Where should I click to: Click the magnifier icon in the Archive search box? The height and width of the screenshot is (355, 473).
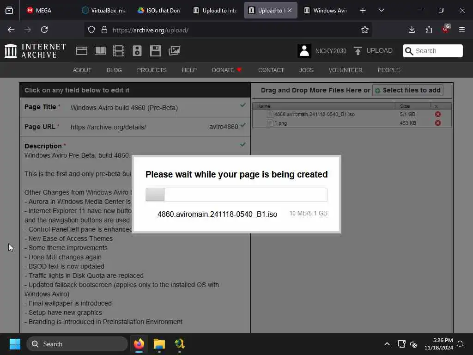point(409,51)
